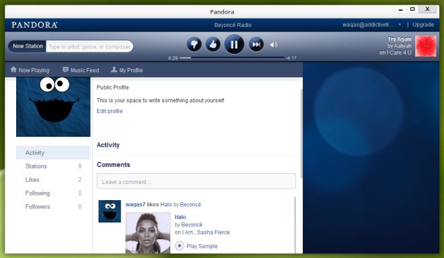This screenshot has height=258, width=444.
Task: Click the Aaliyah artist name
Action: 403,46
